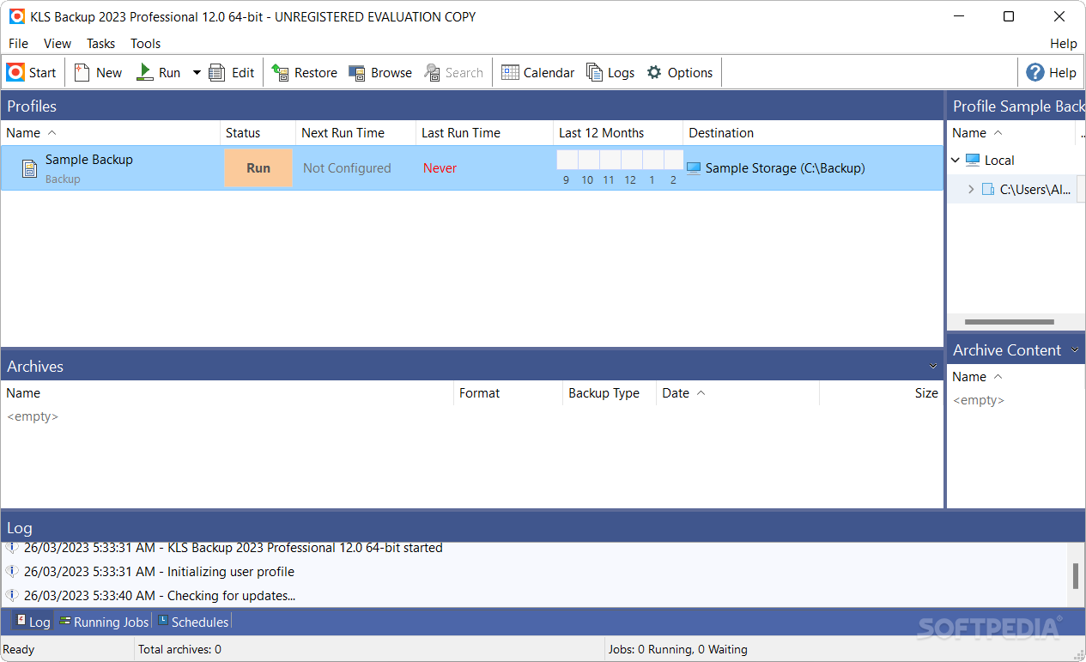Open Options with the gear icon
The image size is (1086, 662).
680,73
